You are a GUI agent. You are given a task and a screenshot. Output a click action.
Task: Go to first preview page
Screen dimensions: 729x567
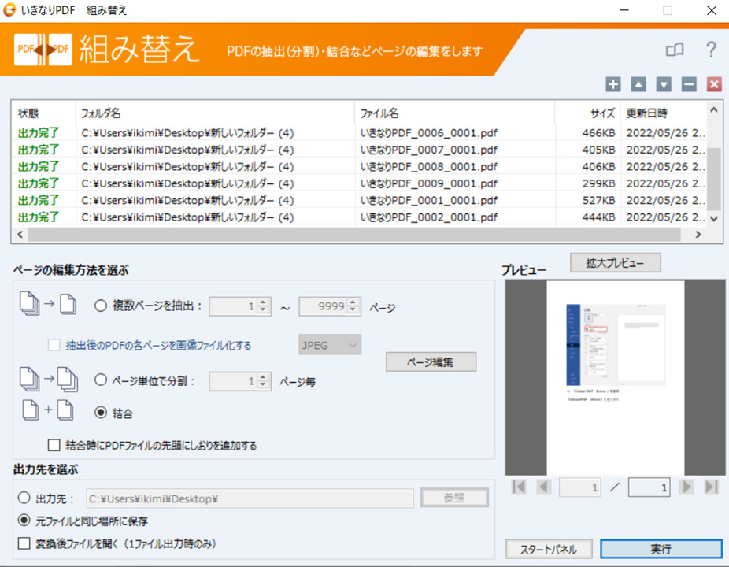click(518, 487)
